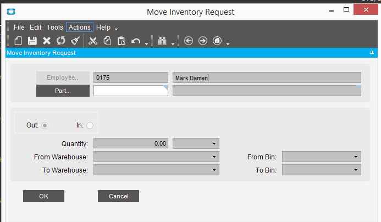Open the dropdown next to Undo
This screenshot has width=381, height=222.
(x=146, y=44)
